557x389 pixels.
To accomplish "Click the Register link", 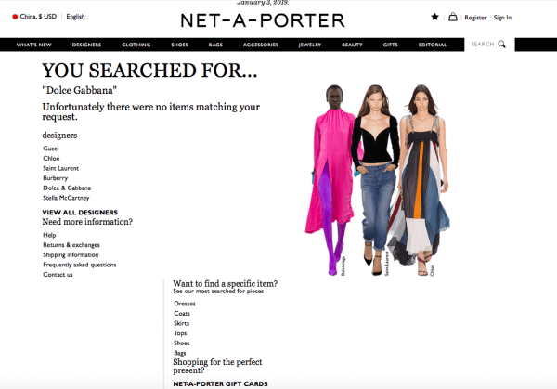I will coord(475,18).
